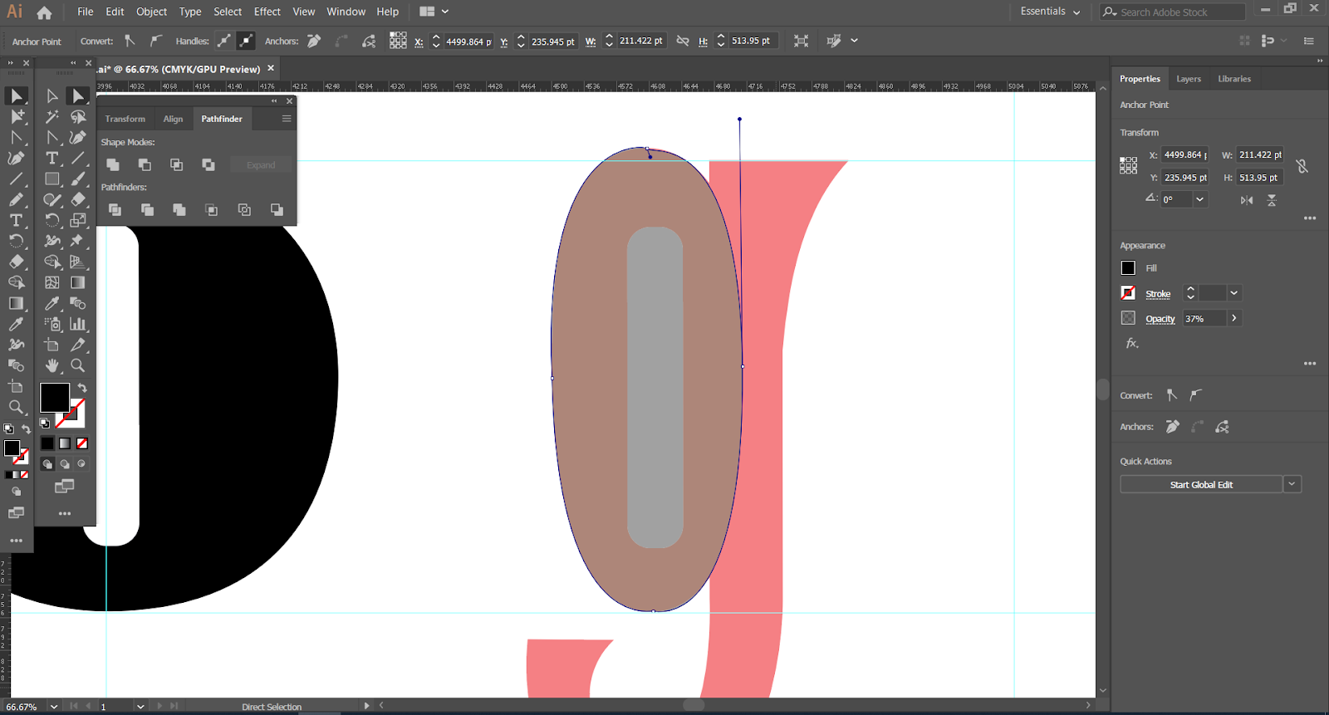Open the Stroke panel link in Appearance
The height and width of the screenshot is (715, 1329).
pos(1158,294)
